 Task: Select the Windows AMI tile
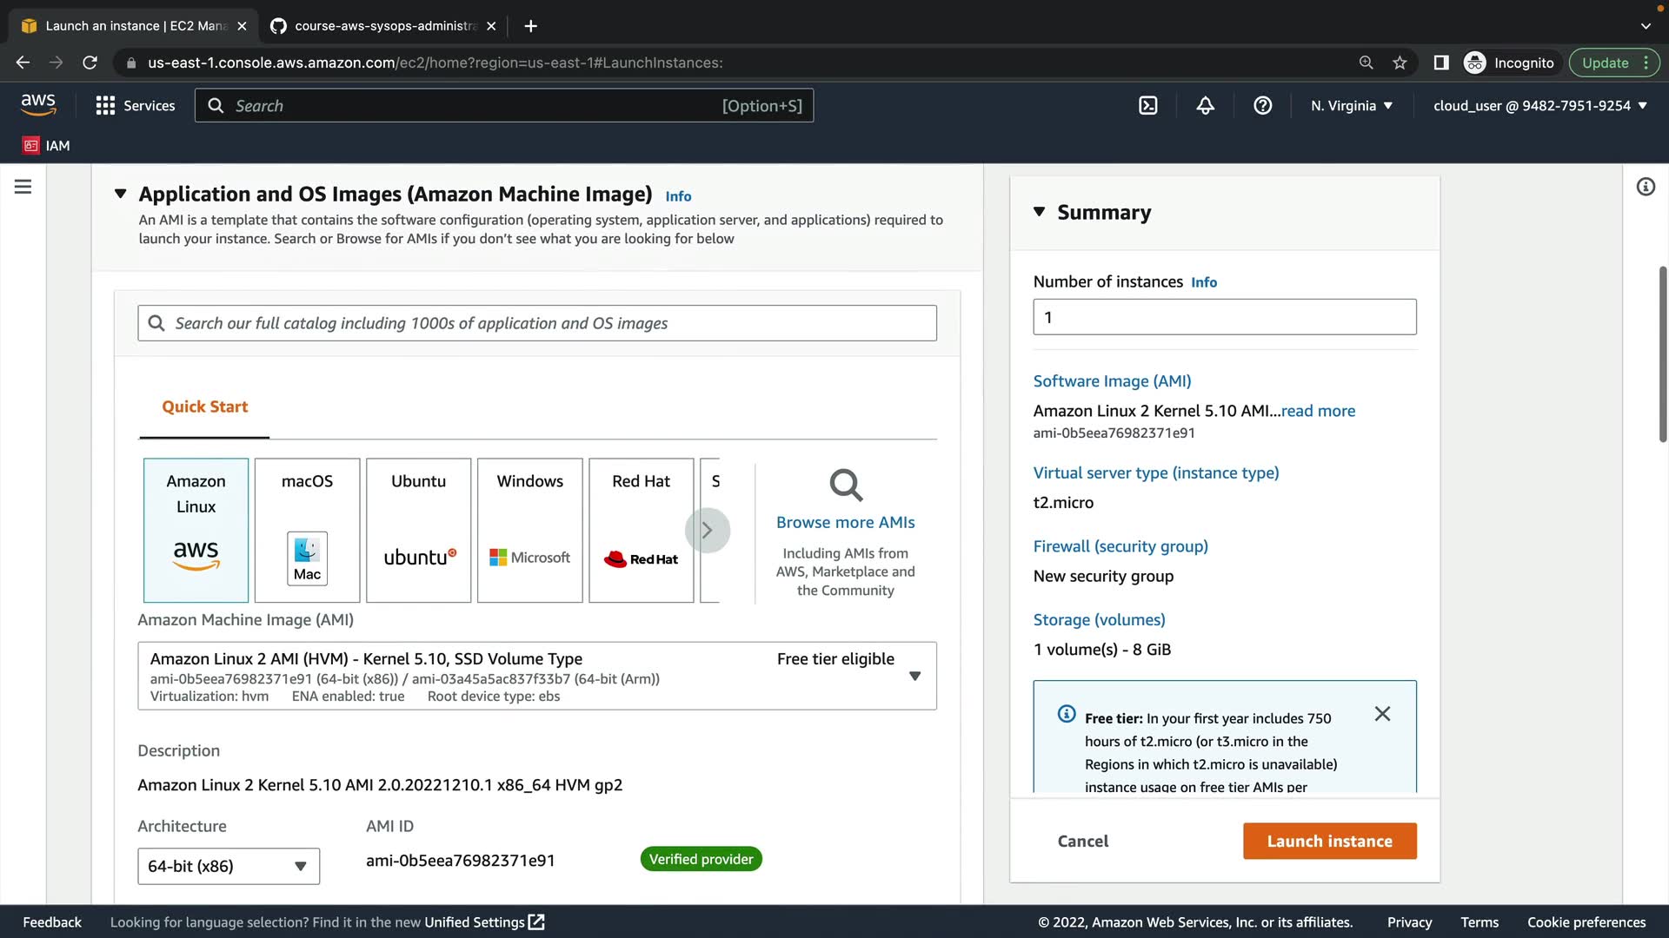tap(529, 530)
